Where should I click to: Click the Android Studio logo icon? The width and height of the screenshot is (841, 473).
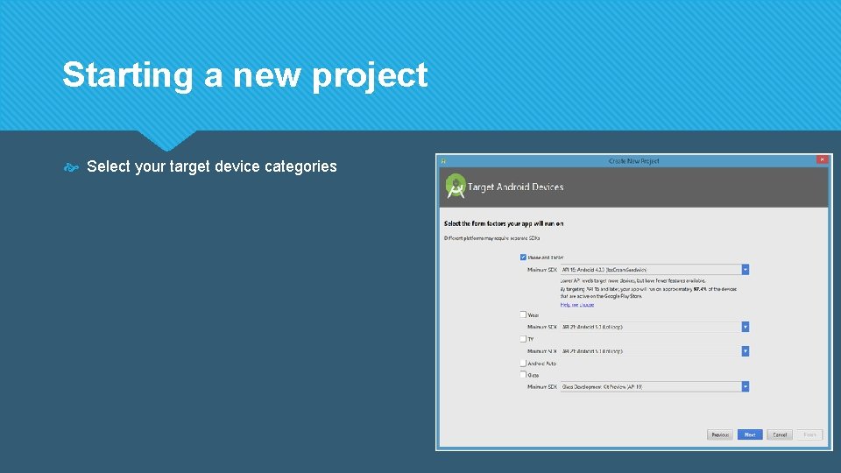[x=456, y=186]
